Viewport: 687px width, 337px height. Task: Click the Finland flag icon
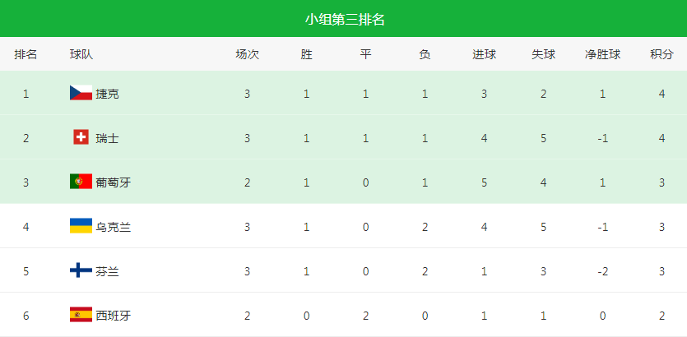(81, 270)
